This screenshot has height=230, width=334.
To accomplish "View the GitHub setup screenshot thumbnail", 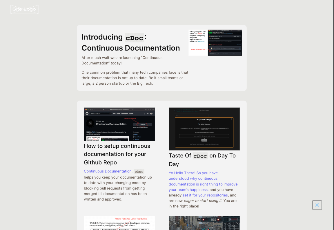I will pyautogui.click(x=119, y=124).
